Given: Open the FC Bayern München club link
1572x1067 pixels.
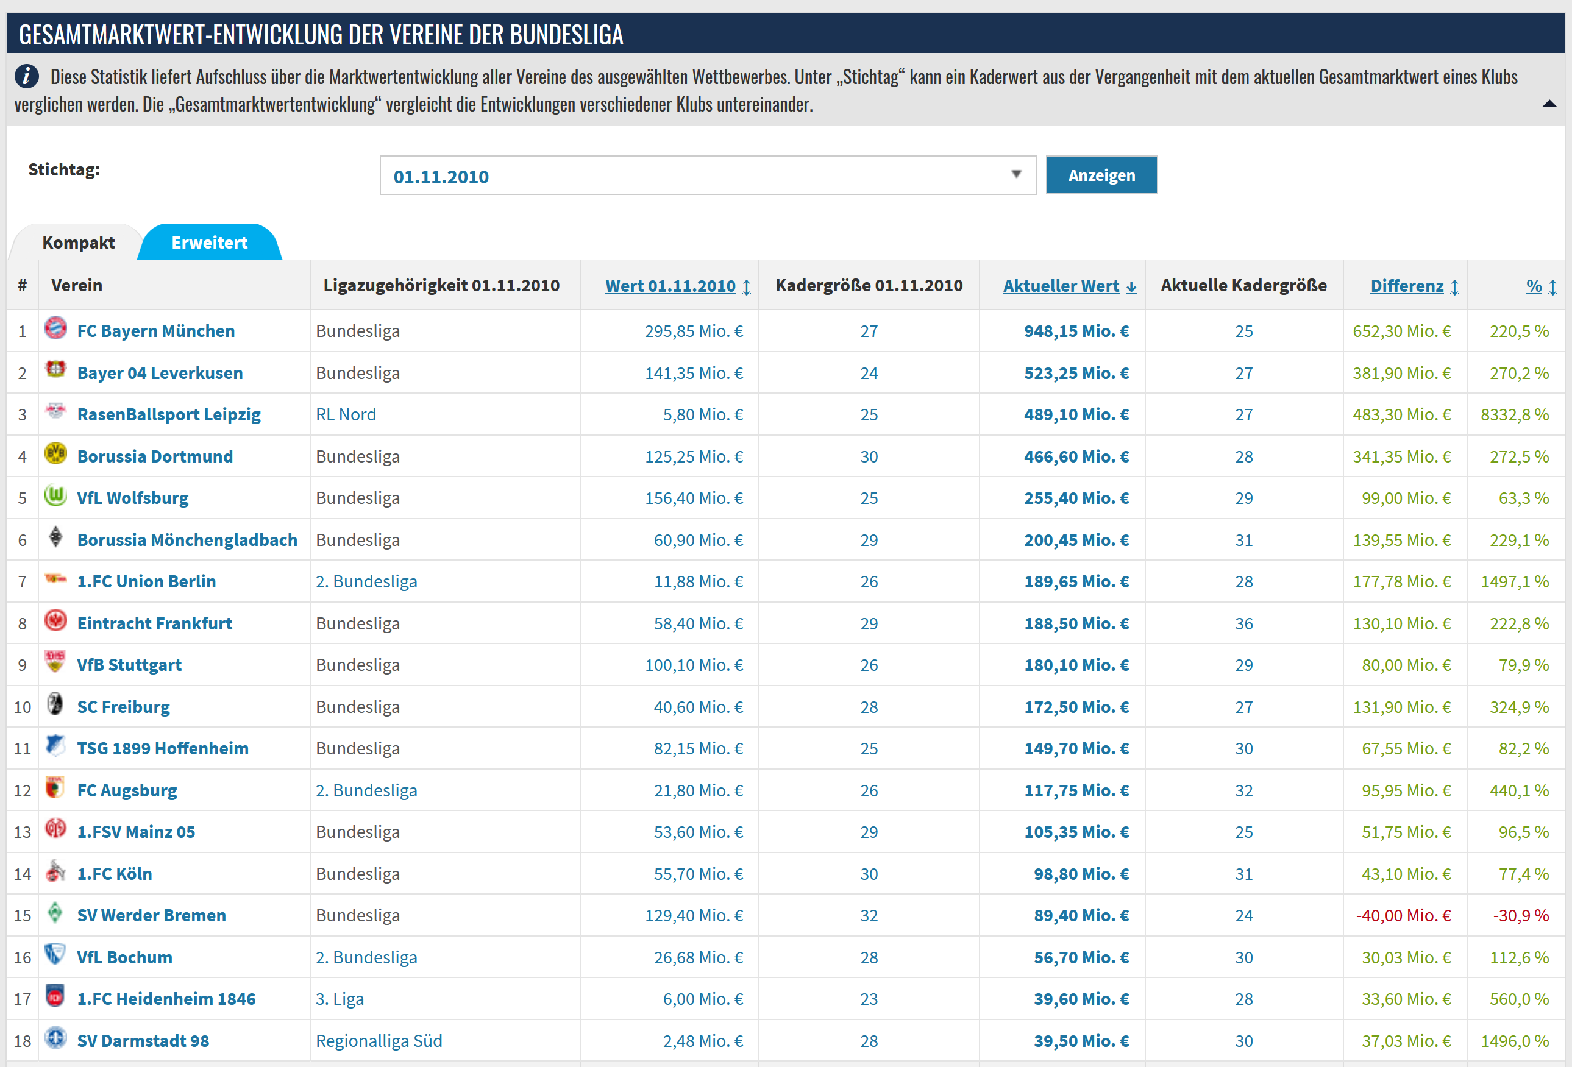Looking at the screenshot, I should tap(156, 331).
